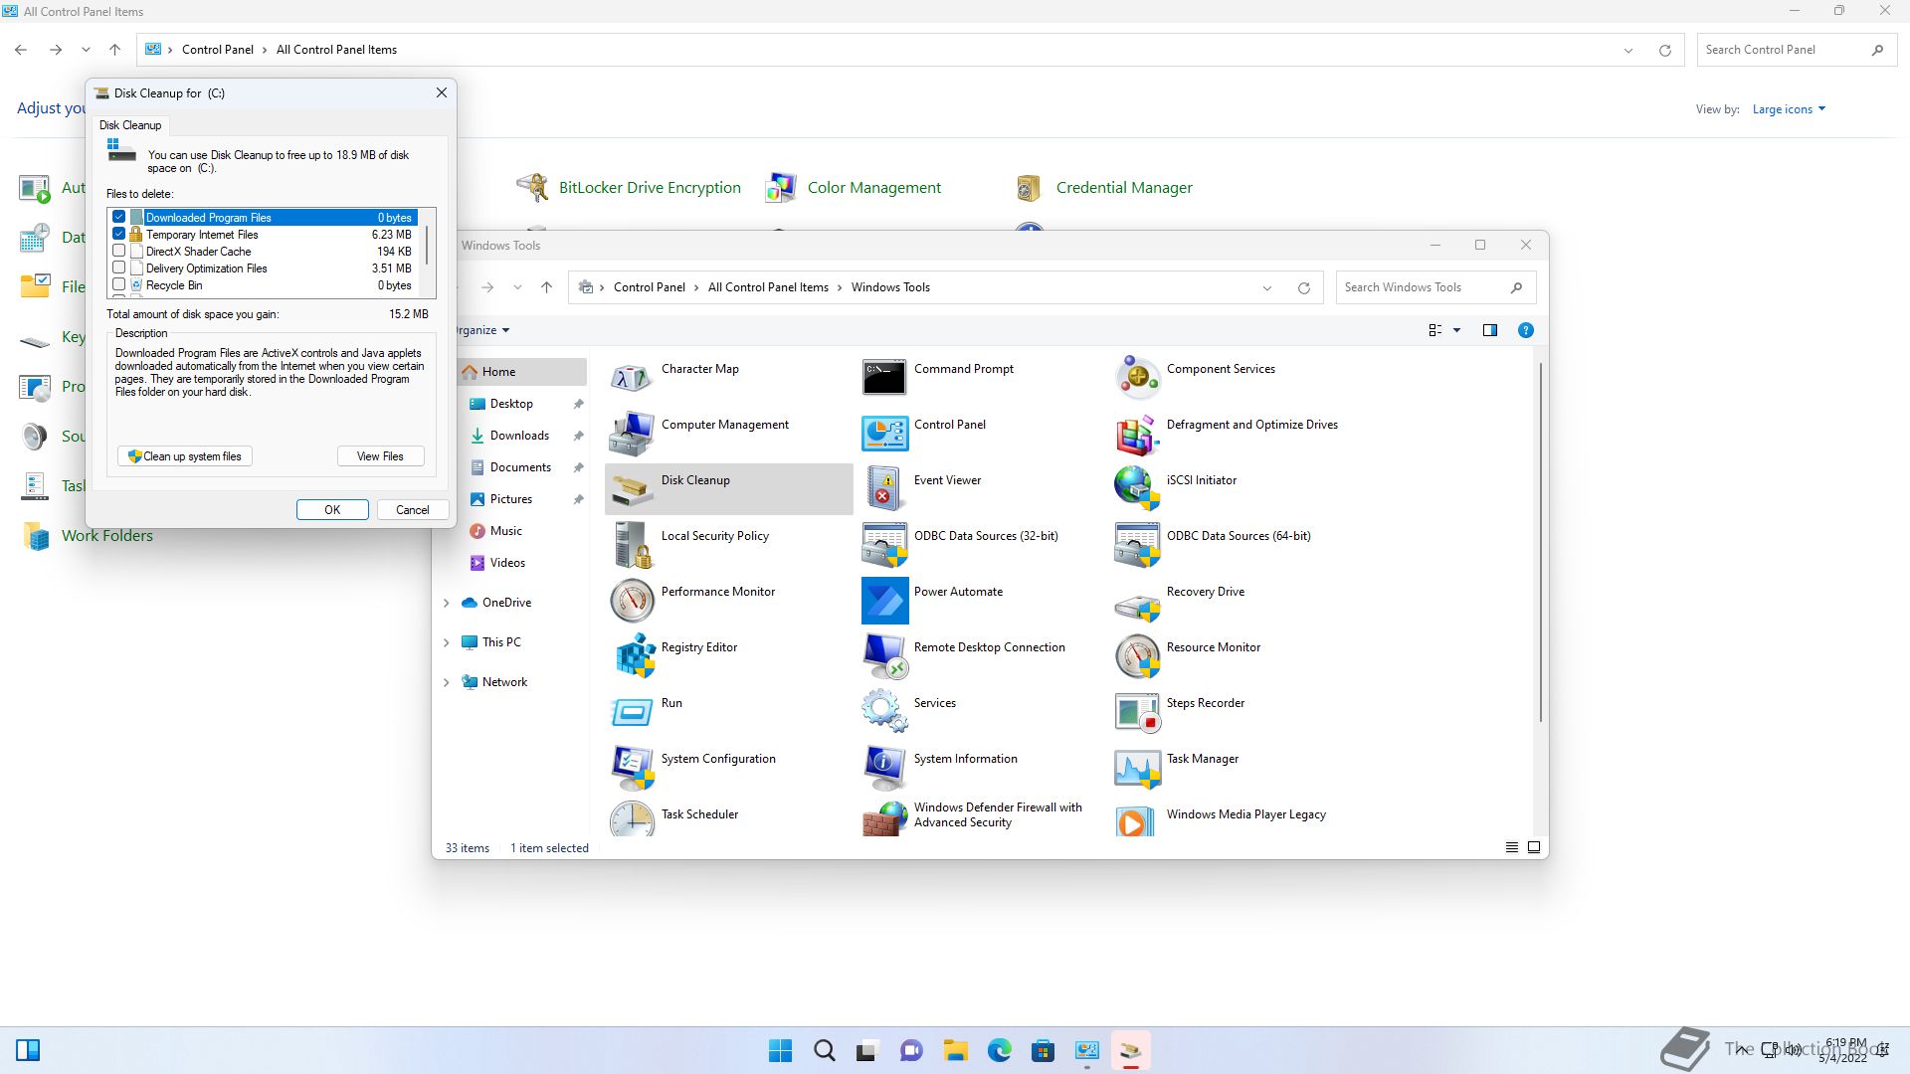Open Resource Monitor icon
The height and width of the screenshot is (1074, 1910).
click(1137, 656)
